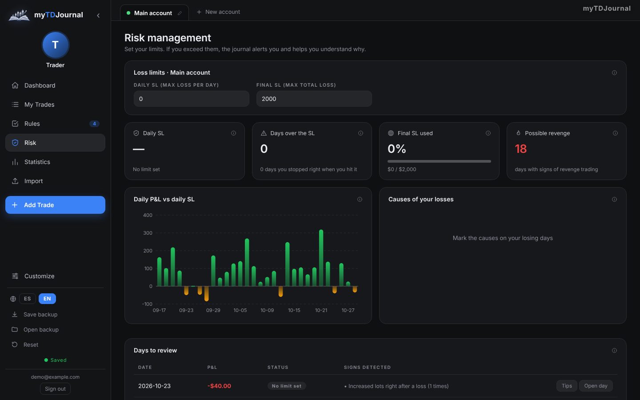Viewport: 640px width, 400px height.
Task: Open the Statistics bar chart icon
Action: pos(15,162)
